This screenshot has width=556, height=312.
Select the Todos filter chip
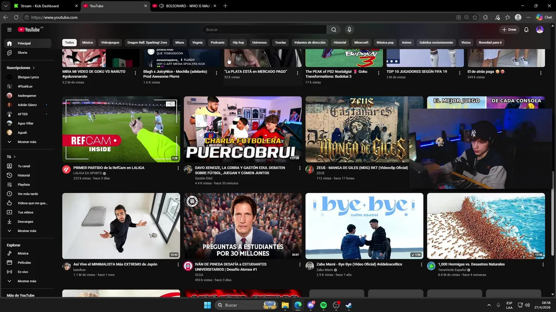point(69,42)
